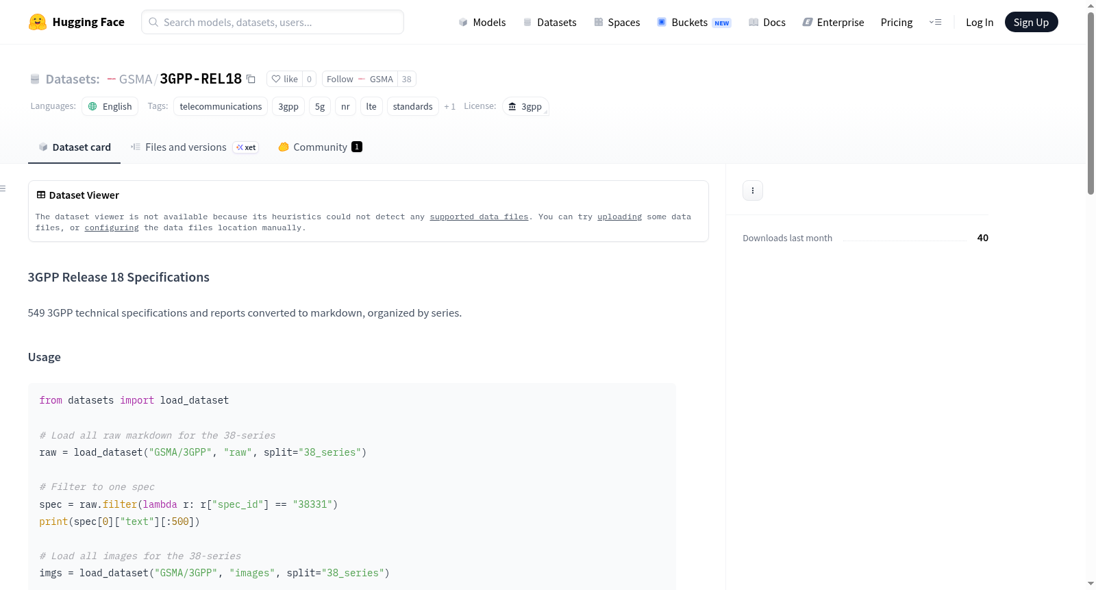Switch to Files and versions tab
Viewport: 1096px width, 590px height.
pos(195,147)
